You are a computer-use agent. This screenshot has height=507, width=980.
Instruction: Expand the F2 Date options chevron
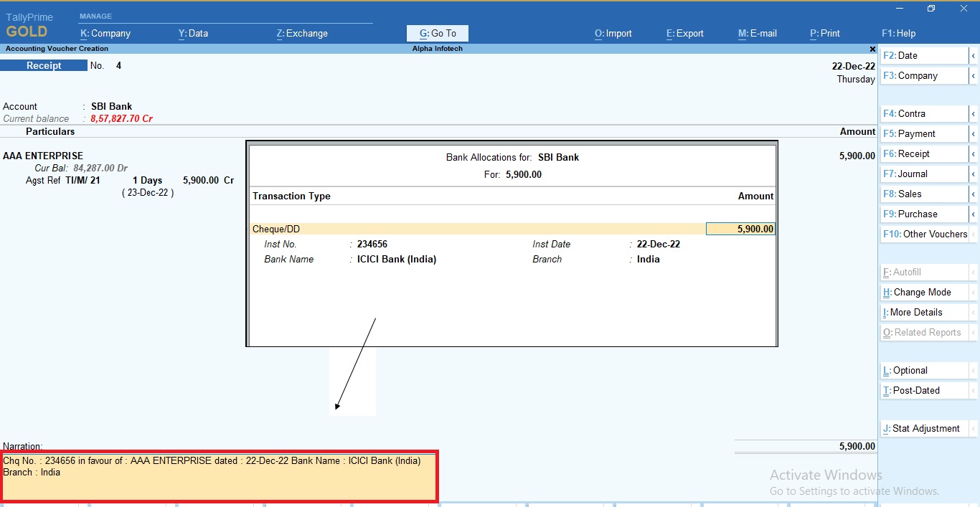[x=974, y=55]
